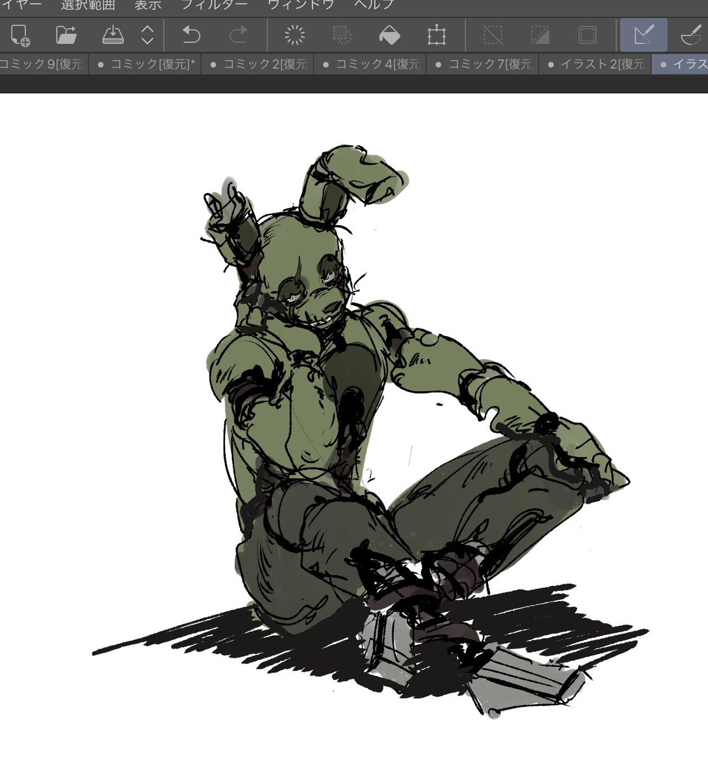Click the Clear outside selection icon

click(x=342, y=35)
